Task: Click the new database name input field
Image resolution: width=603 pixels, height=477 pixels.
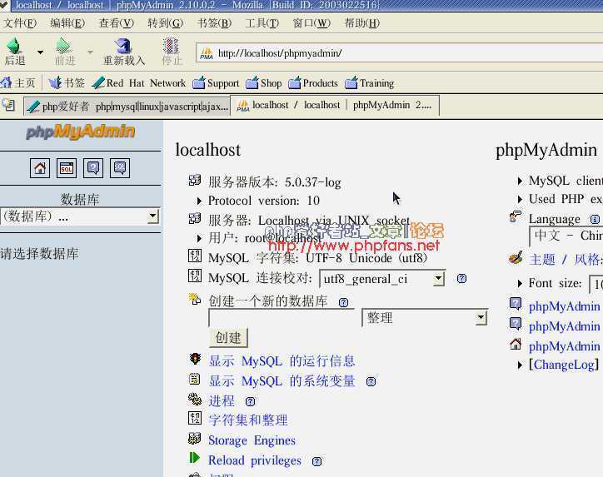Action: (282, 318)
